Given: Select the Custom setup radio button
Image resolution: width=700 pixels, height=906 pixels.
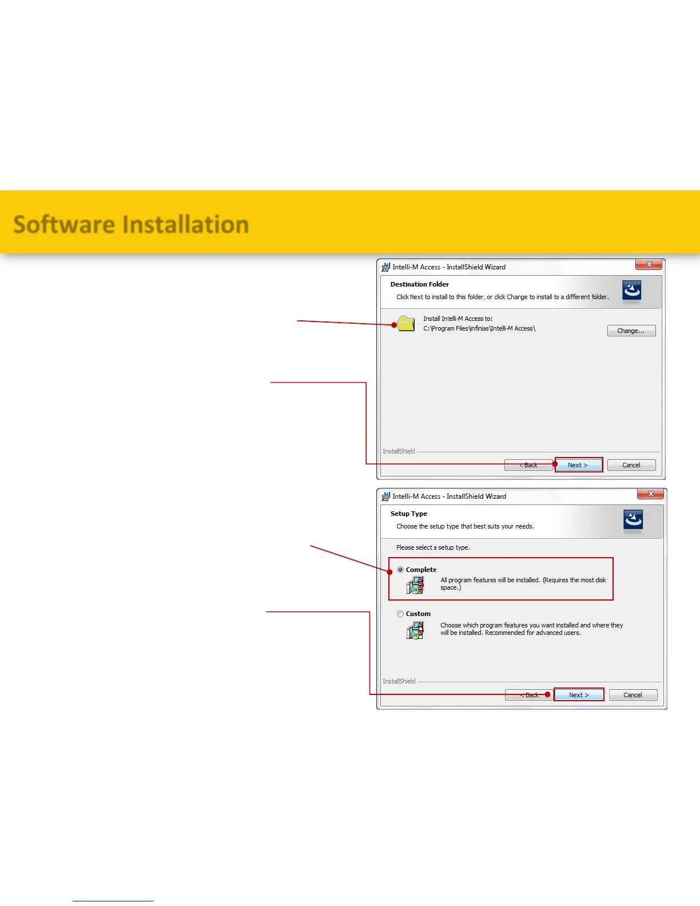Looking at the screenshot, I should 400,614.
